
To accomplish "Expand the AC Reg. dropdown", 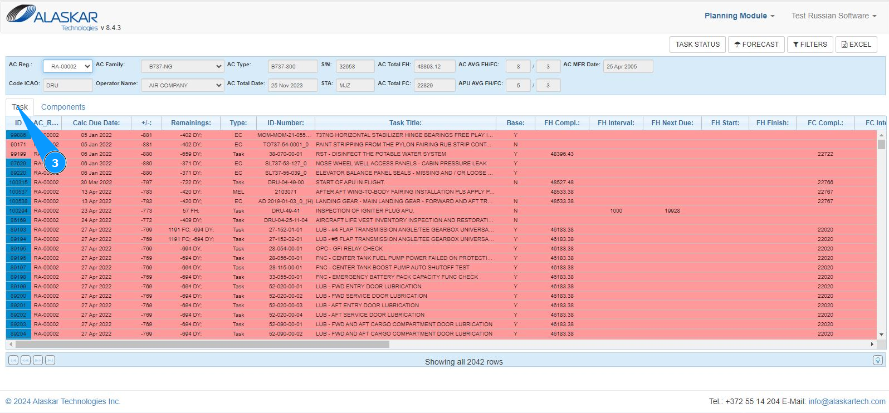I will tap(67, 66).
